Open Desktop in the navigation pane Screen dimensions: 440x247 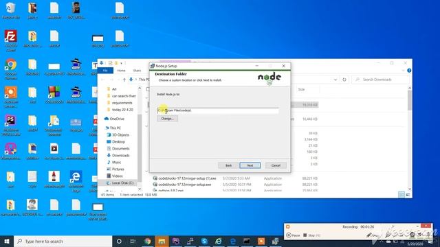116,142
